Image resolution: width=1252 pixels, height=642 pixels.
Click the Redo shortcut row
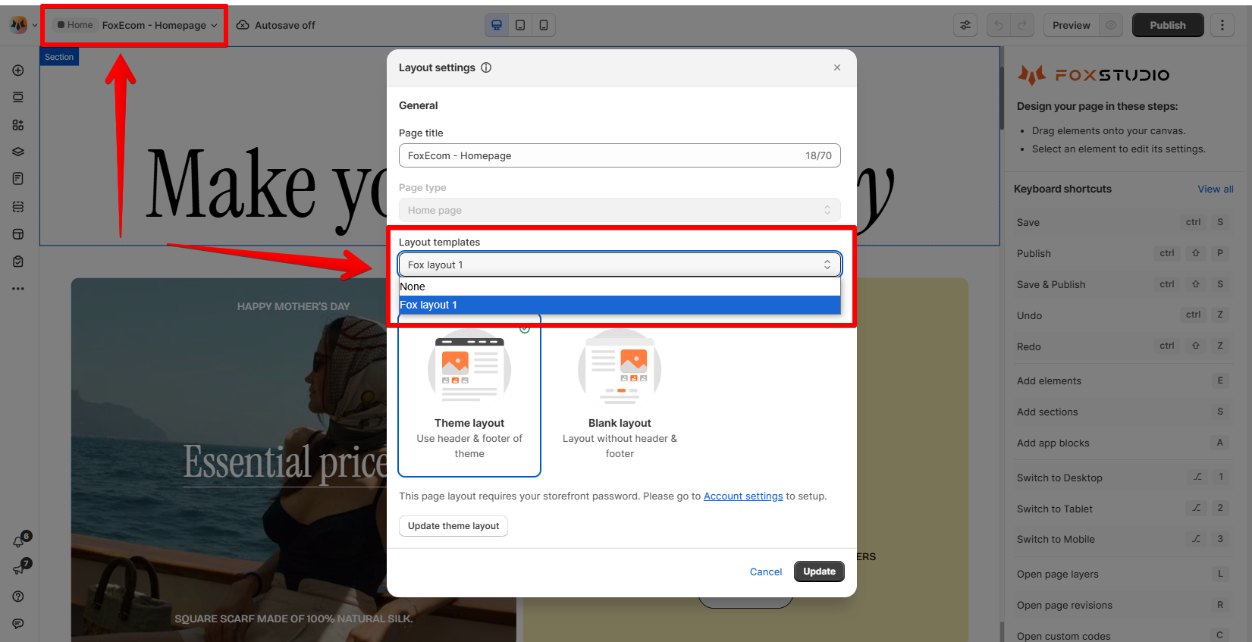click(x=1124, y=346)
